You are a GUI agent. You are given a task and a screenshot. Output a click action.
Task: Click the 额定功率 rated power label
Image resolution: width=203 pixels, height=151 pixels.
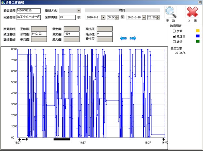[x=176, y=48]
